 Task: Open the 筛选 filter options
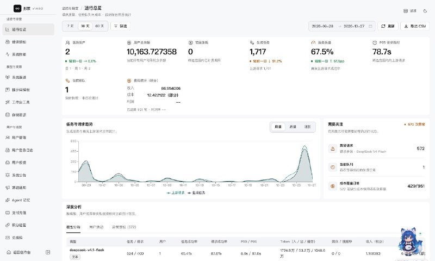point(120,26)
